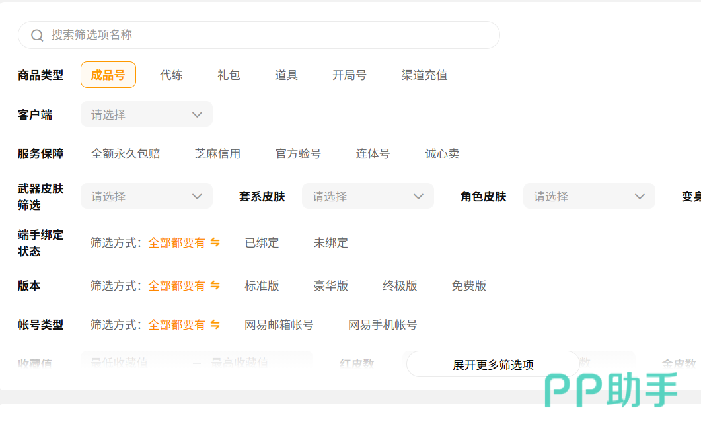Click the 搜索筛选项名称 search field
The image size is (701, 422).
[x=264, y=35]
